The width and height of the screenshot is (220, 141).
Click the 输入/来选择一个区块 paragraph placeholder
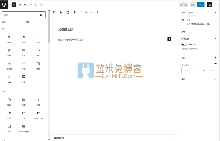(71, 40)
